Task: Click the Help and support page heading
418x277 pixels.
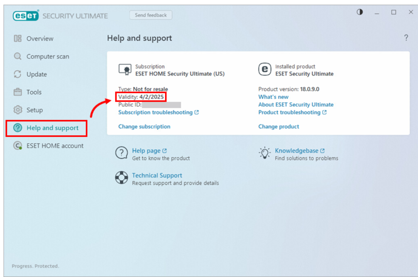Action: click(139, 38)
